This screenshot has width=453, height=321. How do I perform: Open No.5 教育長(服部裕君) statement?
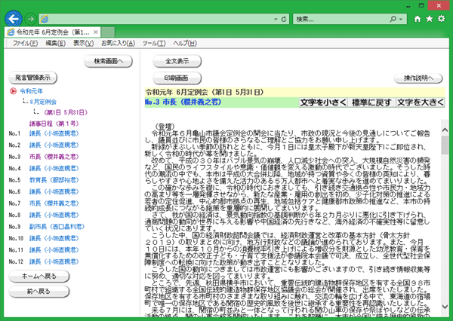[x=54, y=180]
